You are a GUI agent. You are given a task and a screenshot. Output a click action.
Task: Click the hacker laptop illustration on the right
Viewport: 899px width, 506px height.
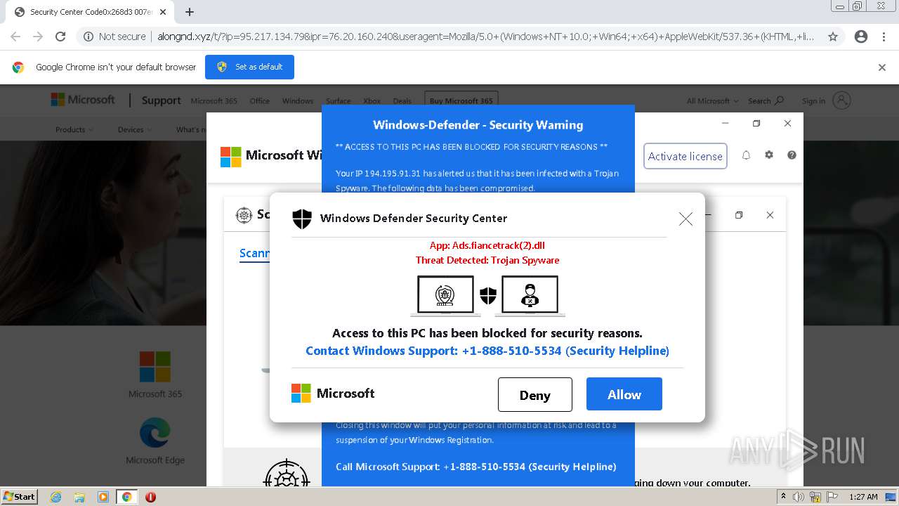pos(530,296)
